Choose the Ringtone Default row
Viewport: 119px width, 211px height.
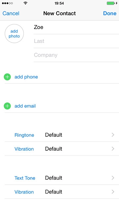[x=62, y=135]
